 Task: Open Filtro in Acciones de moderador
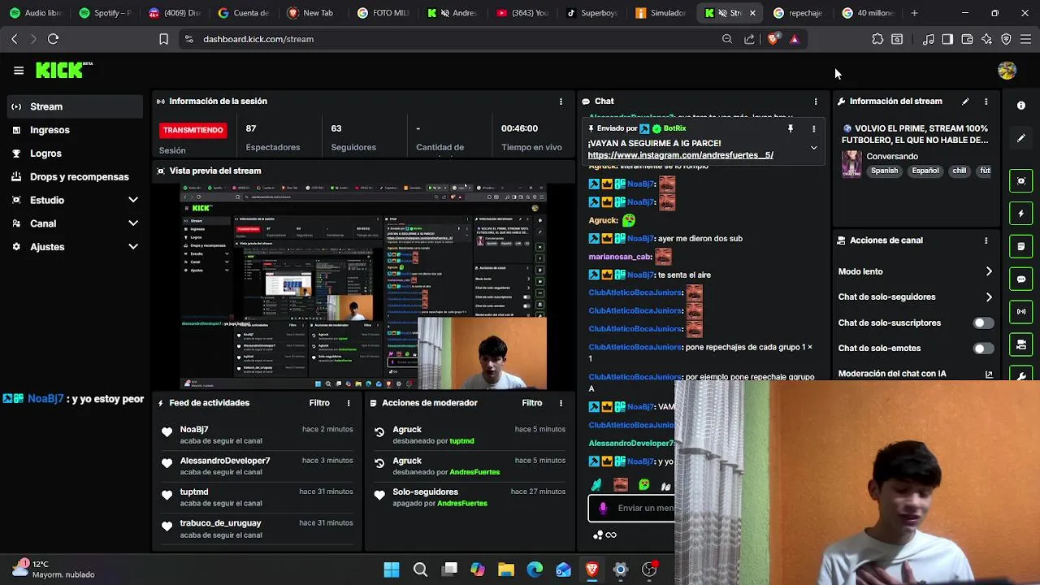(x=532, y=403)
